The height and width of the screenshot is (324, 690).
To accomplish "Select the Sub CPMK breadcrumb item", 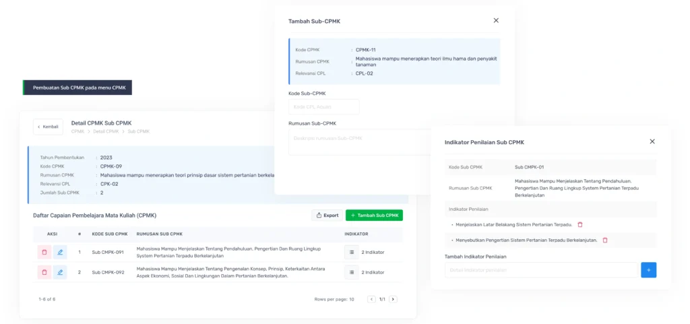I will tap(139, 131).
